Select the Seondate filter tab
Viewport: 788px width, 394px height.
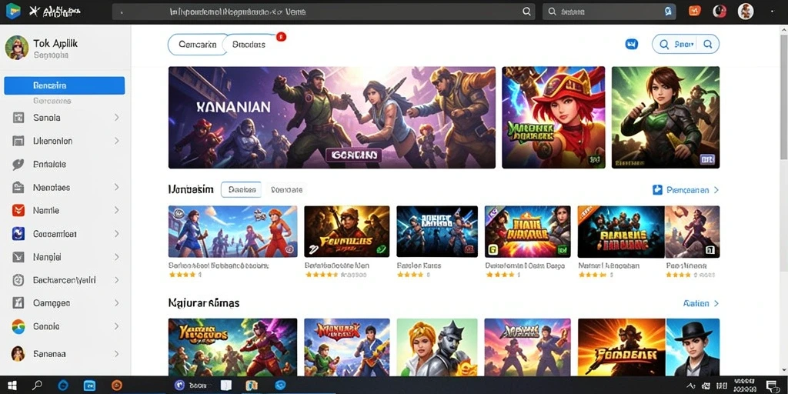coord(286,190)
